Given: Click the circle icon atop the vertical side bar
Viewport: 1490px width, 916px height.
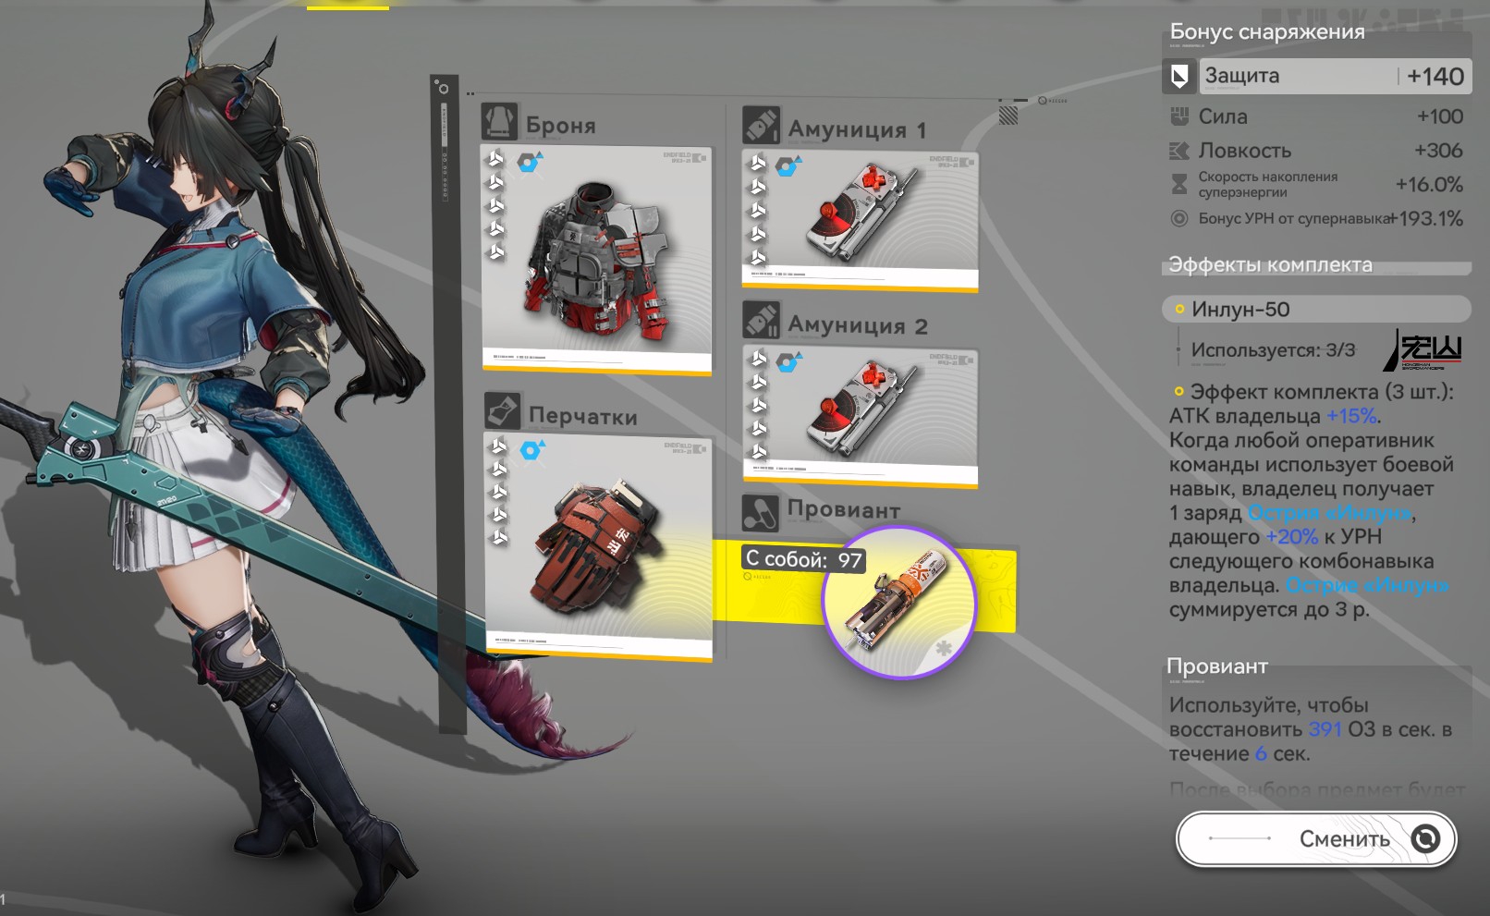Looking at the screenshot, I should (444, 89).
